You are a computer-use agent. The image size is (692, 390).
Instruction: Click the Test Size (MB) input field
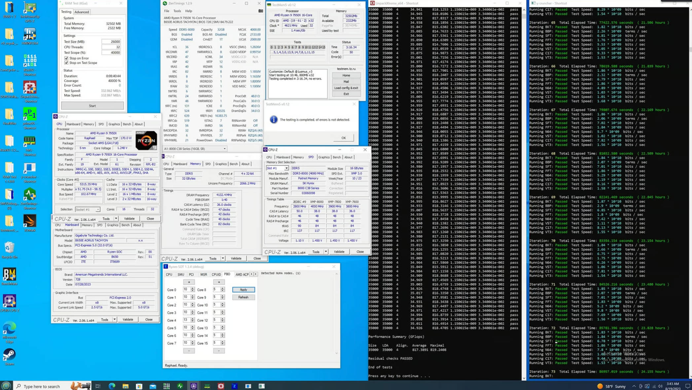[111, 42]
